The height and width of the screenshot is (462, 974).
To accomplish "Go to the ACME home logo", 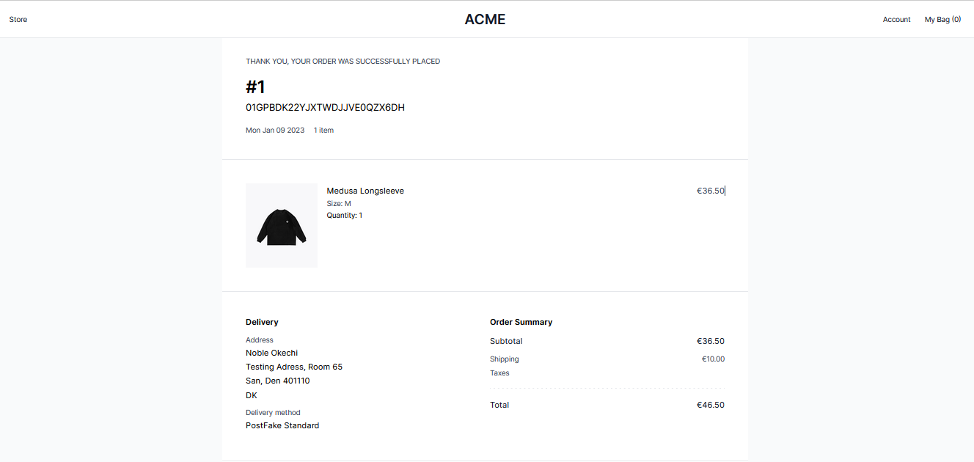I will pyautogui.click(x=485, y=20).
